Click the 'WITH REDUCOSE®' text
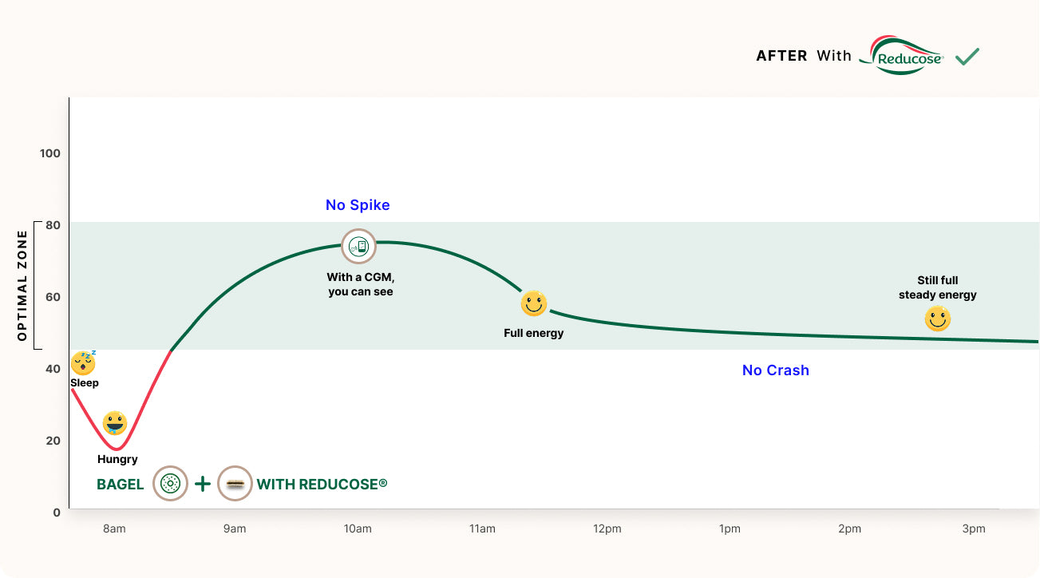This screenshot has height=578, width=1040. click(x=322, y=484)
